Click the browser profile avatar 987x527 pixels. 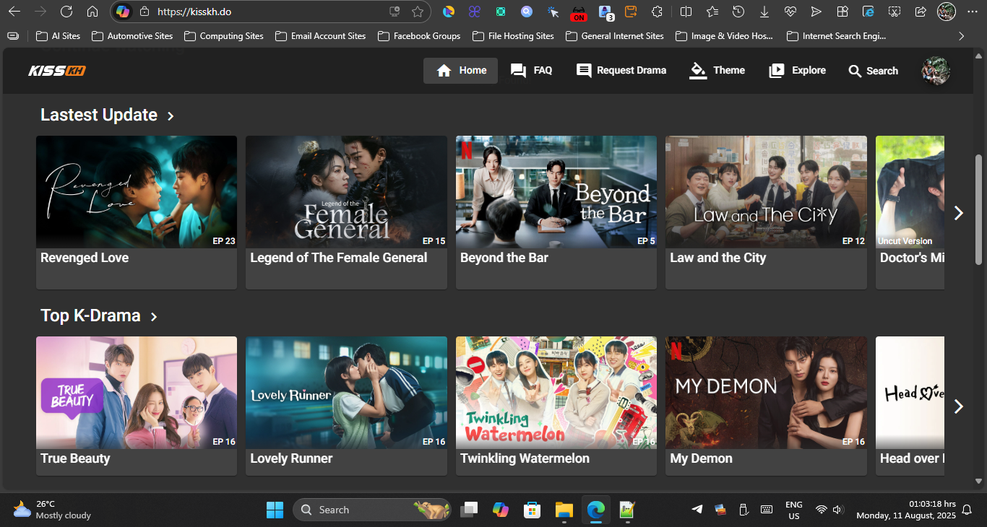point(947,12)
